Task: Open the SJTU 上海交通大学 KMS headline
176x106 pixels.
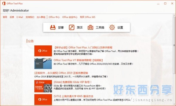Action: point(73,96)
